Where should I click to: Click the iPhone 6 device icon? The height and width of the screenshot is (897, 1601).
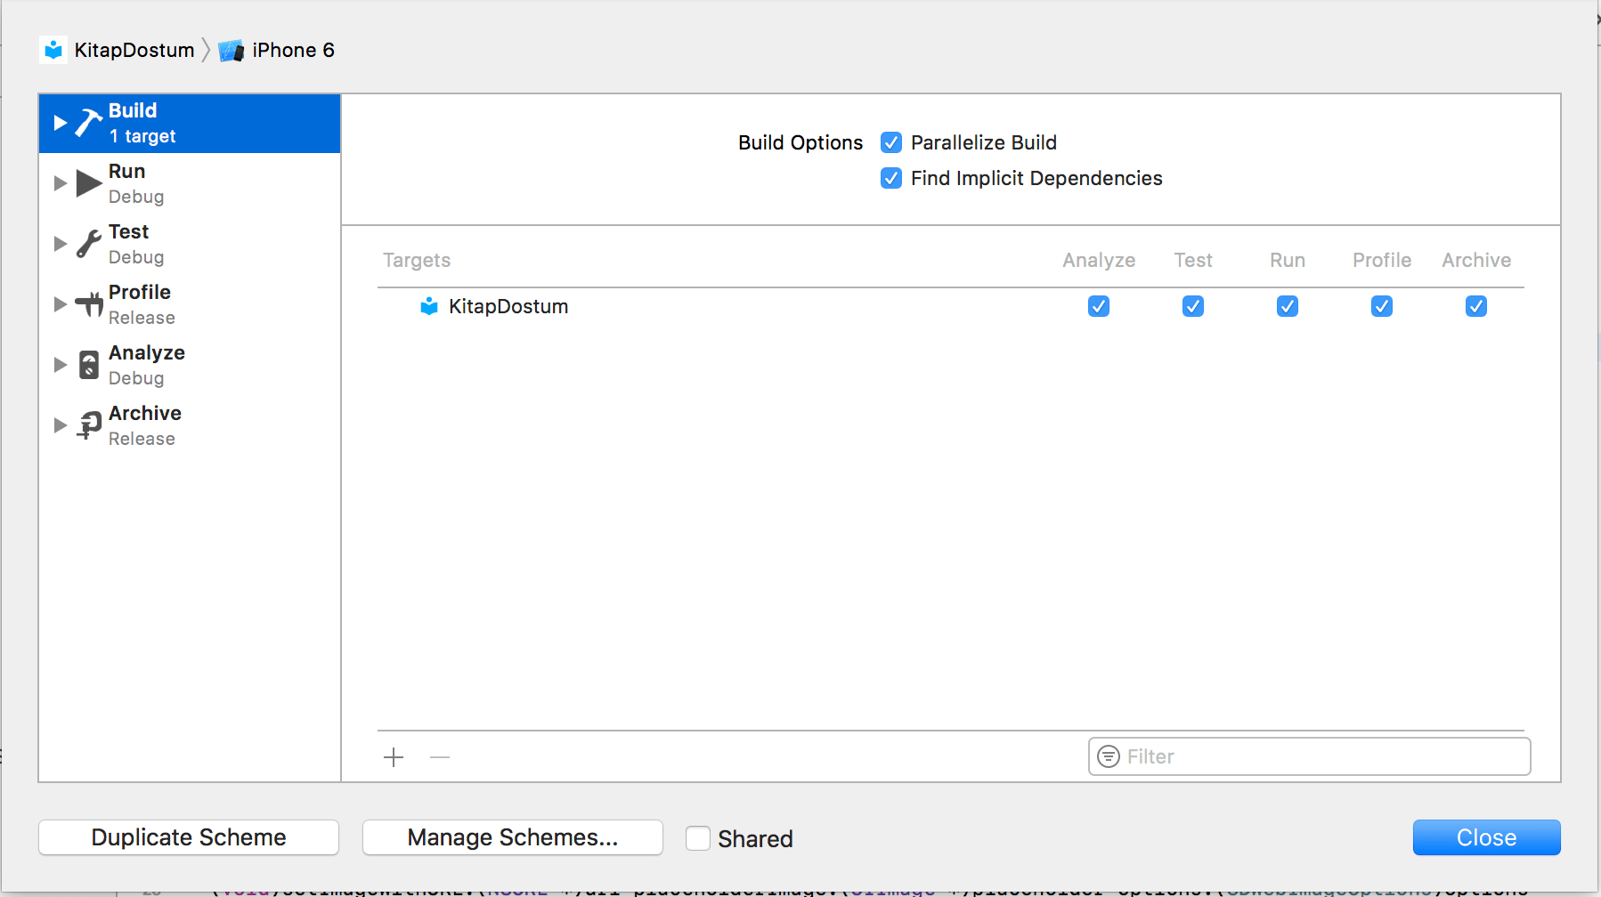tap(231, 50)
